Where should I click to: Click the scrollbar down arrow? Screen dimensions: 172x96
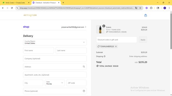[x=171, y=95]
